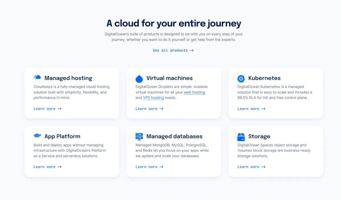Click the Managed databases heading

174,136
